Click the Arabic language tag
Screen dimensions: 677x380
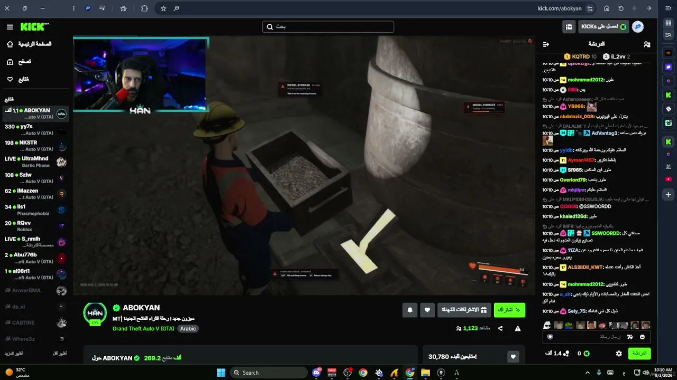[x=188, y=328]
